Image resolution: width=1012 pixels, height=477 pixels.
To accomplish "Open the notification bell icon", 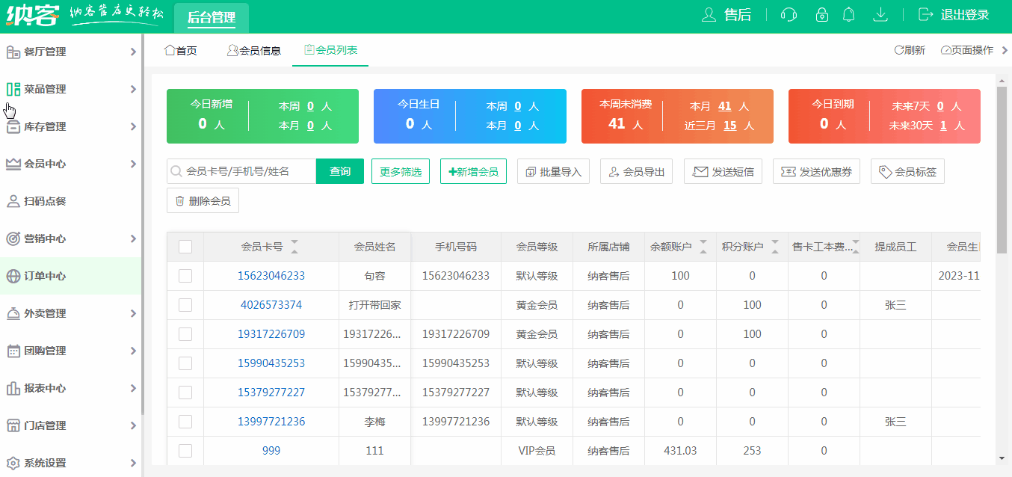I will pyautogui.click(x=848, y=15).
